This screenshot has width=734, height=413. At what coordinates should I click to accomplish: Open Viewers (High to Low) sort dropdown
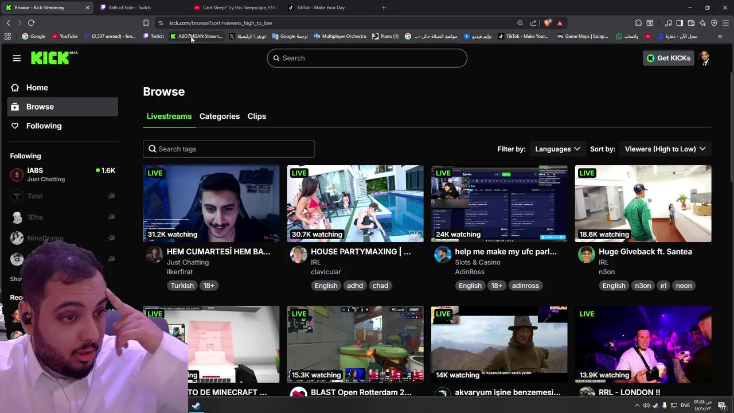tap(665, 149)
